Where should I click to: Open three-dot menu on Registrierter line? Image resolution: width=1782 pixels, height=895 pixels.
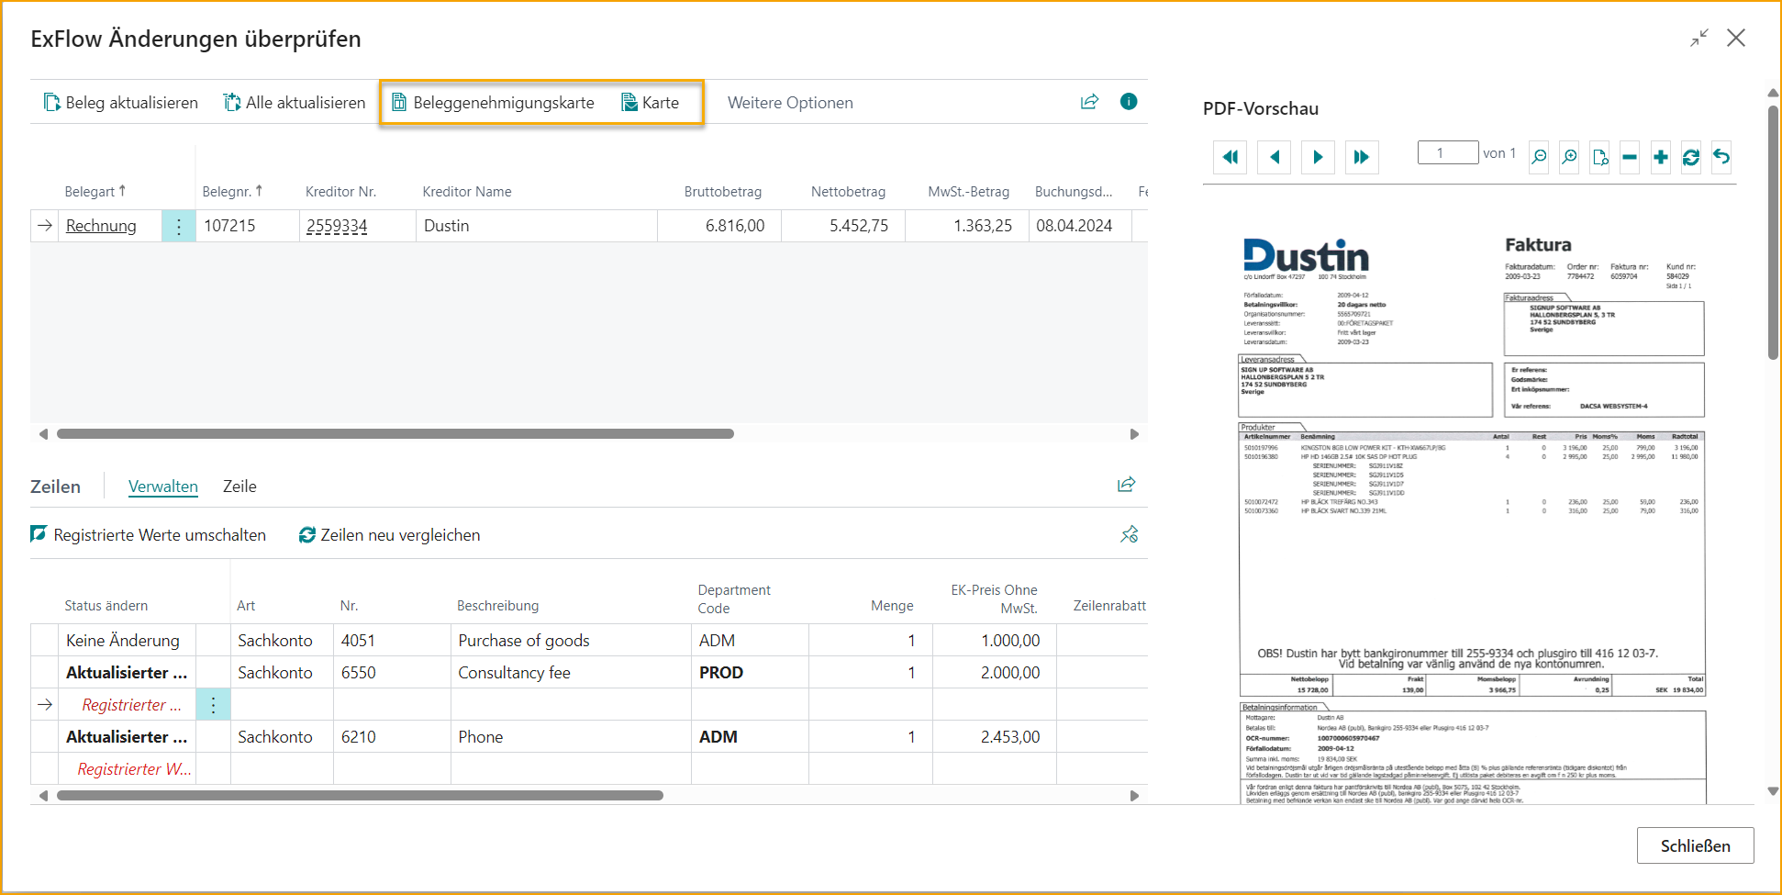[213, 705]
